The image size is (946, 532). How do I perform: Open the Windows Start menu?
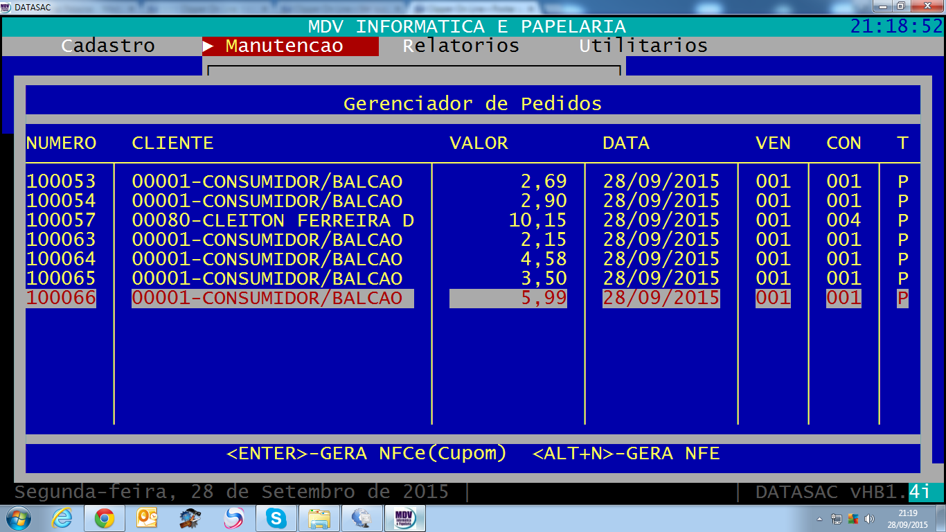pos(17,518)
